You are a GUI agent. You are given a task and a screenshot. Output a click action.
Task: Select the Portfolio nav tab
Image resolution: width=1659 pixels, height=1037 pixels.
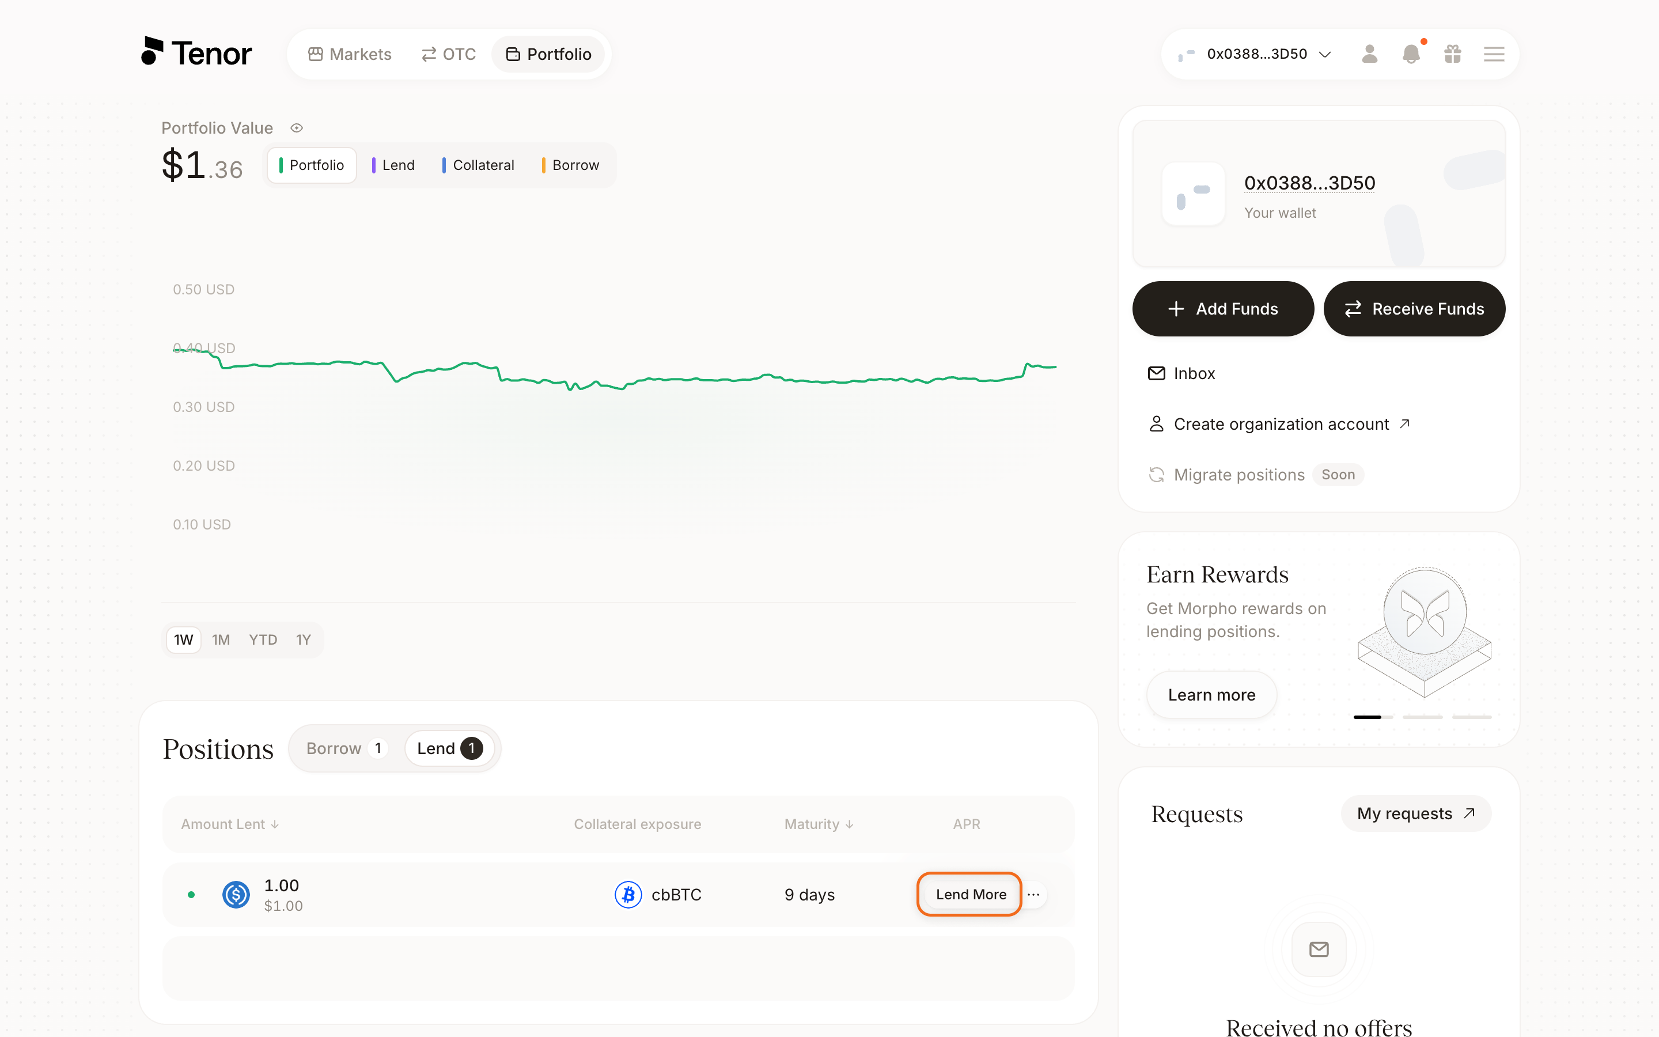(x=548, y=54)
